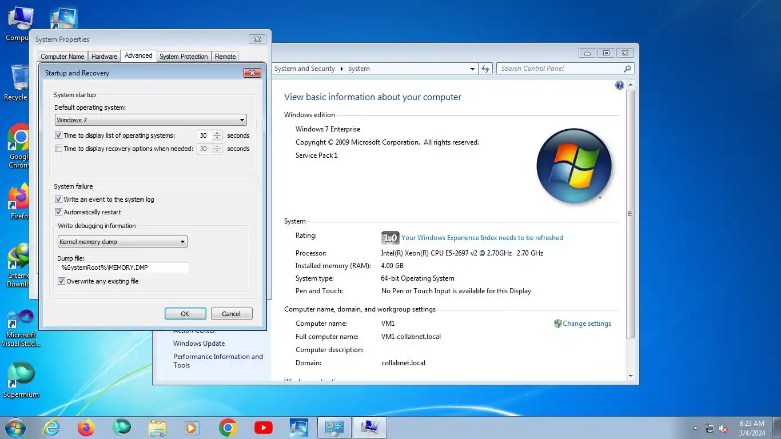Toggle Time to display list of operating systems
781x439 pixels.
coord(58,135)
